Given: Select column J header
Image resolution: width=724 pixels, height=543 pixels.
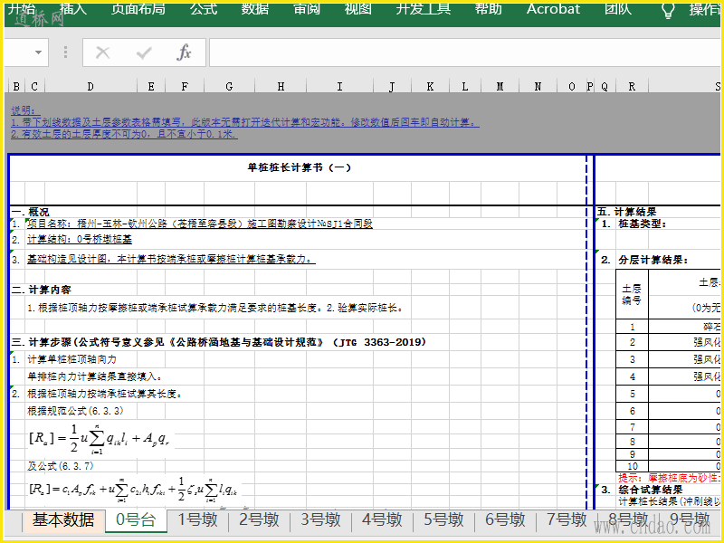Looking at the screenshot, I should (392, 86).
